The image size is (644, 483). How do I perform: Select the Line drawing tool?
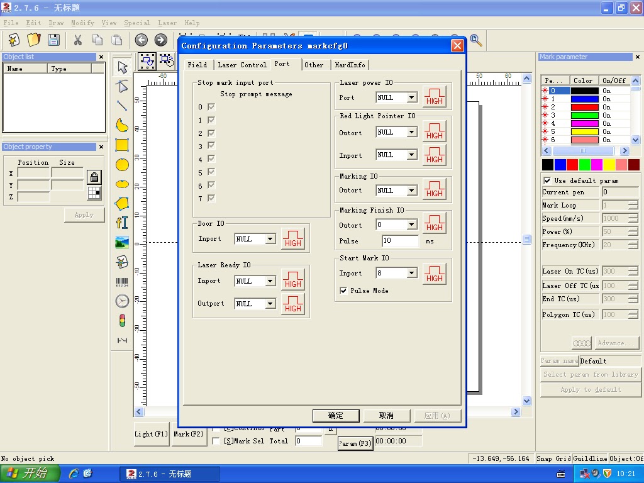tap(121, 106)
